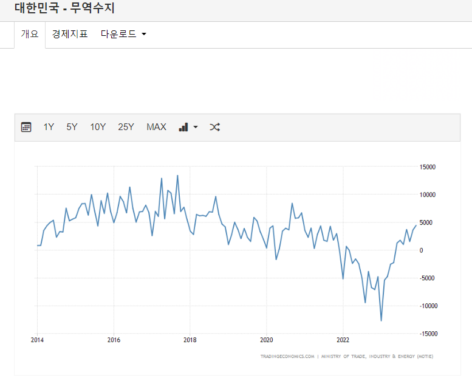The image size is (472, 389).
Task: Click the TRADINGECONOMICS.COM source text
Action: (287, 357)
